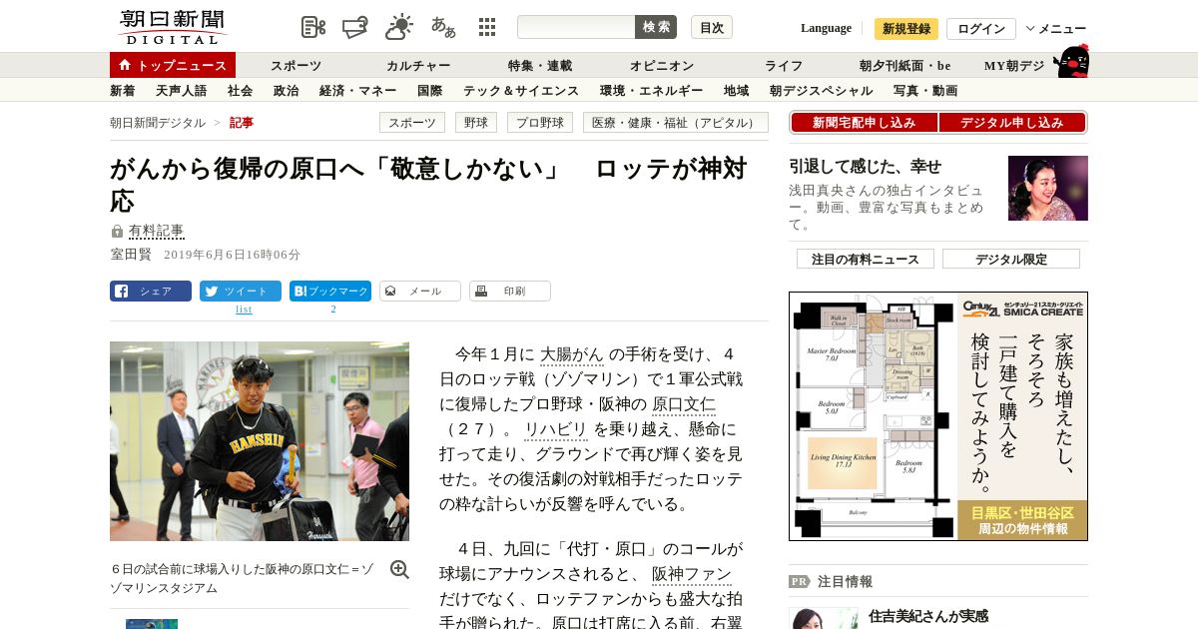Open the 浅田真央 interview thumbnail photo
1198x629 pixels.
tap(1048, 188)
